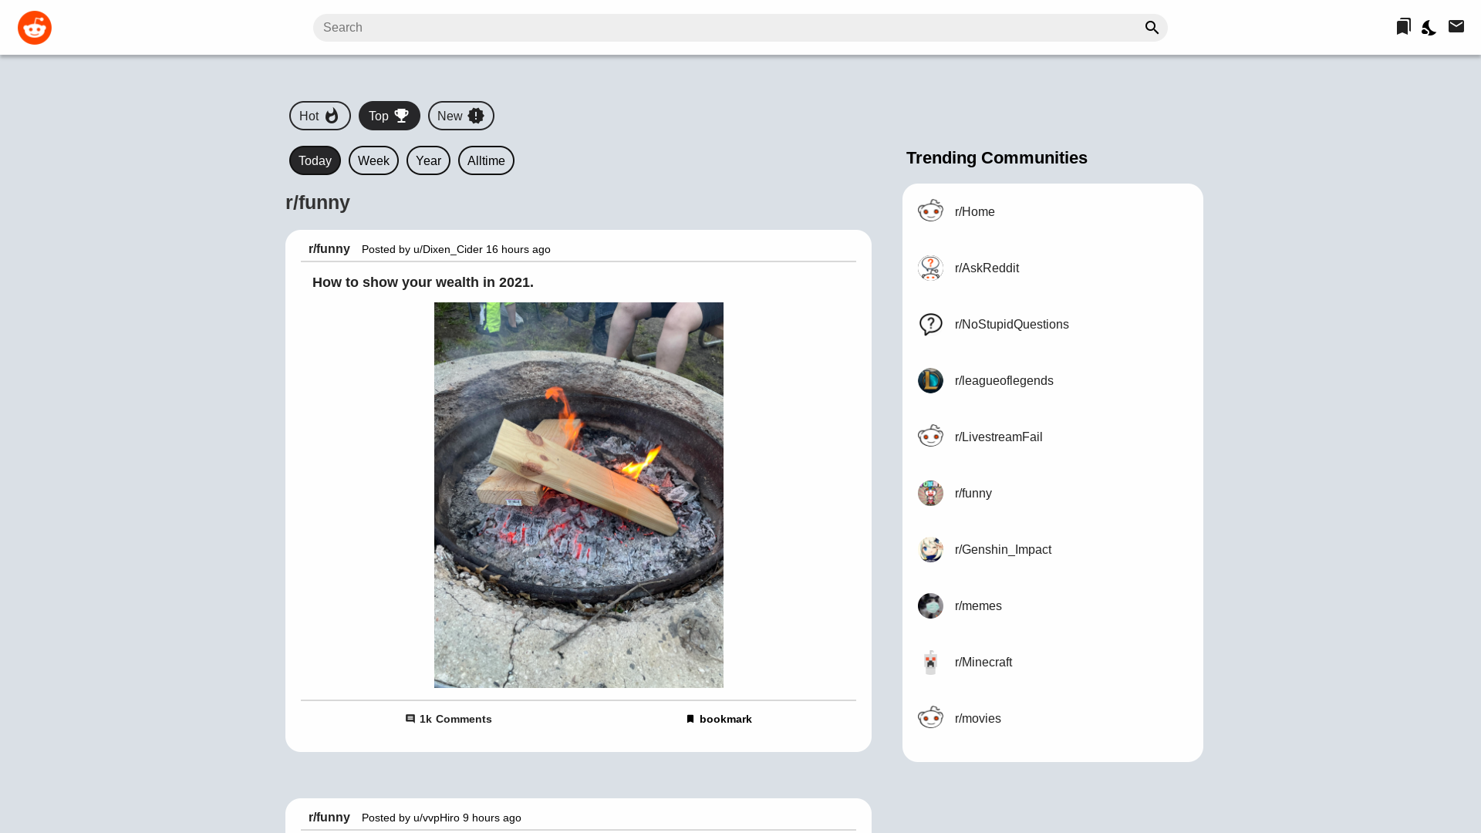The image size is (1481, 833).
Task: Open the mail icon in top right
Action: tap(1456, 26)
